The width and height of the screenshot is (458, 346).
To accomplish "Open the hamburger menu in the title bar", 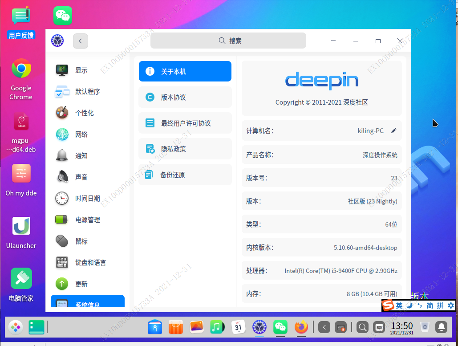I will (333, 41).
